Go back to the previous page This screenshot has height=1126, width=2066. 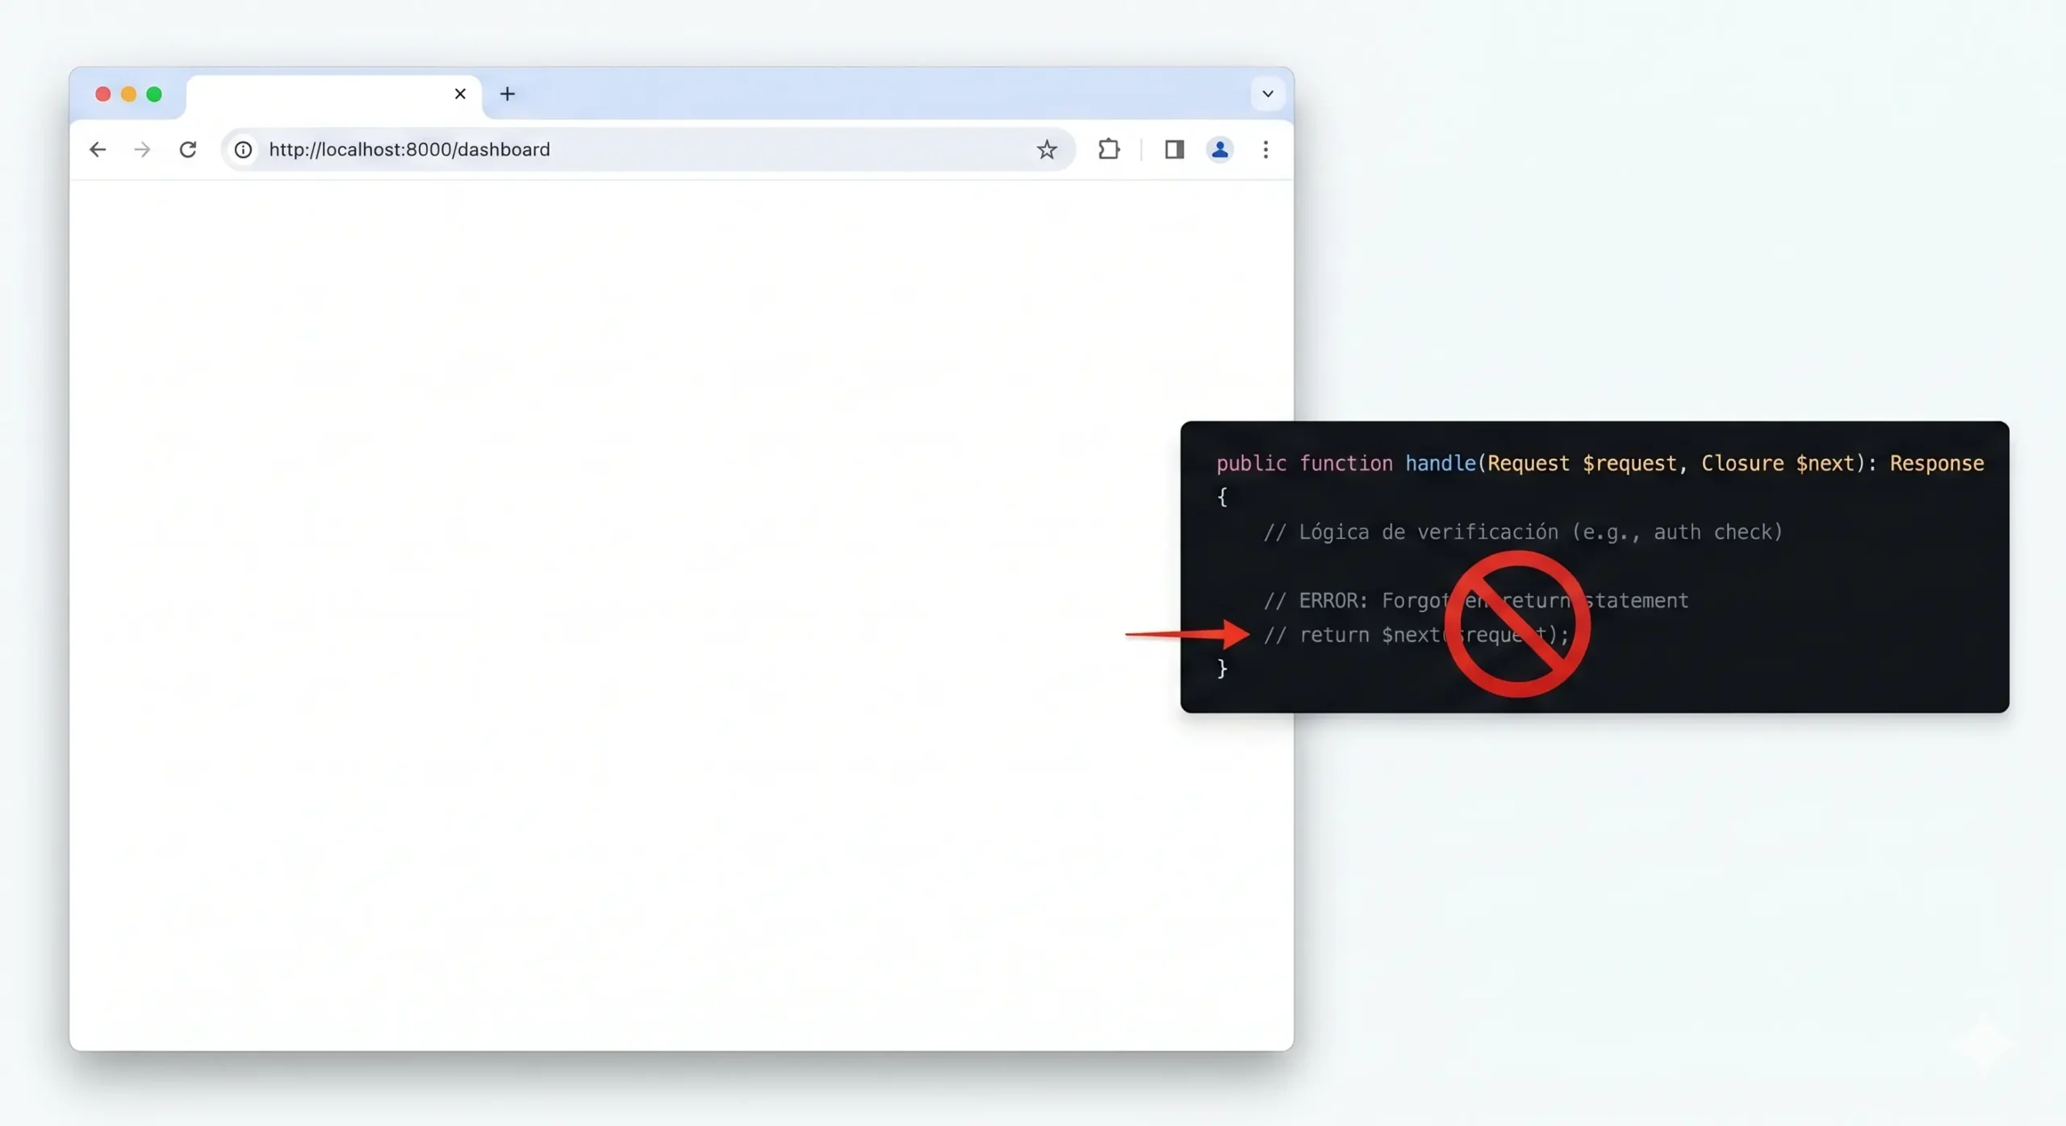point(98,149)
